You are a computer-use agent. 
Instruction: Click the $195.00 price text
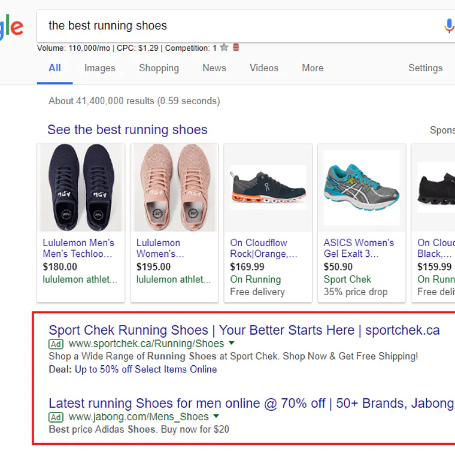[x=153, y=266]
